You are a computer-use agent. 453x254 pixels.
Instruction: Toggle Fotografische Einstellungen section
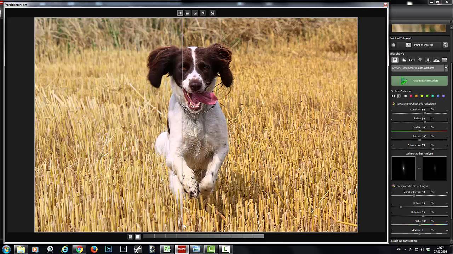coord(393,186)
